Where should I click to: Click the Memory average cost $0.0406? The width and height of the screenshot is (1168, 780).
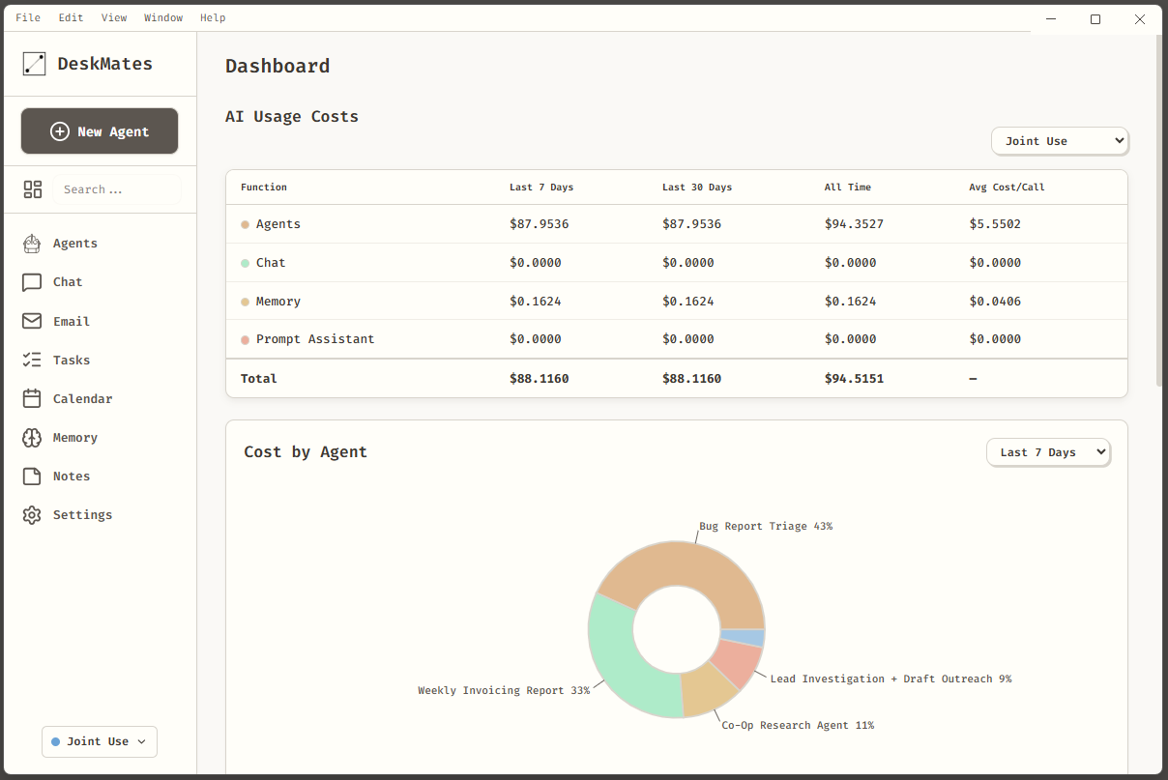click(x=995, y=302)
